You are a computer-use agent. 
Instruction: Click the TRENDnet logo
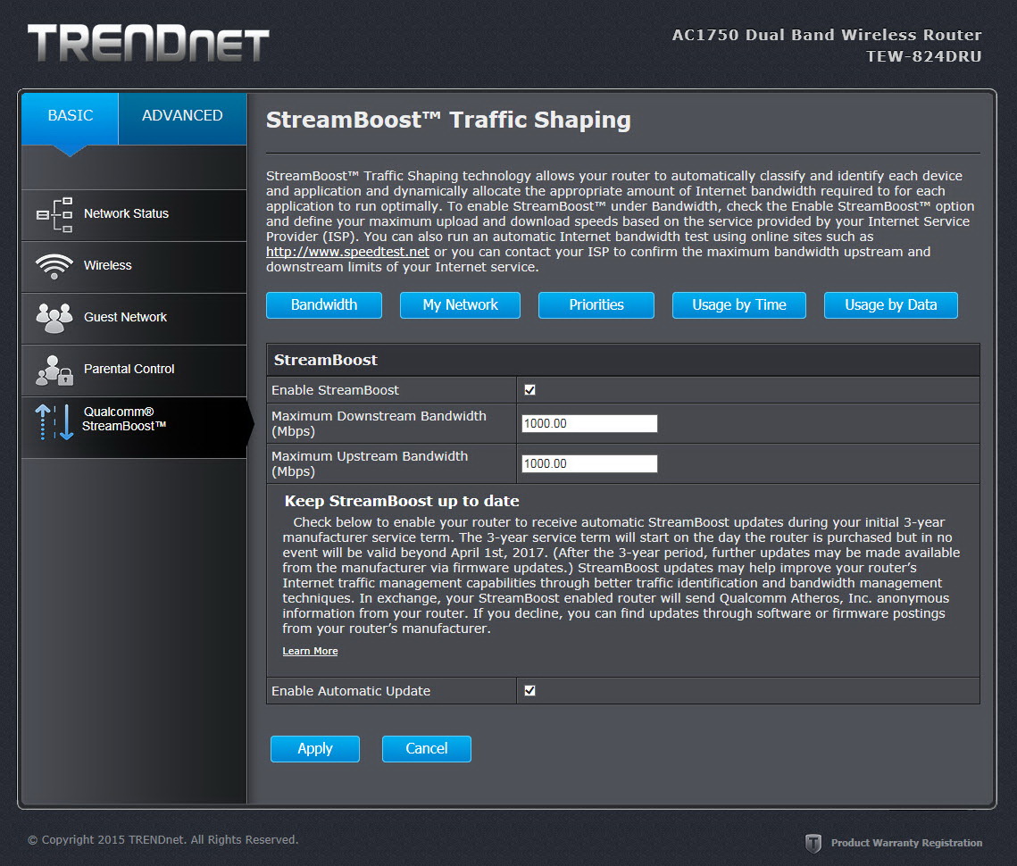click(x=148, y=44)
